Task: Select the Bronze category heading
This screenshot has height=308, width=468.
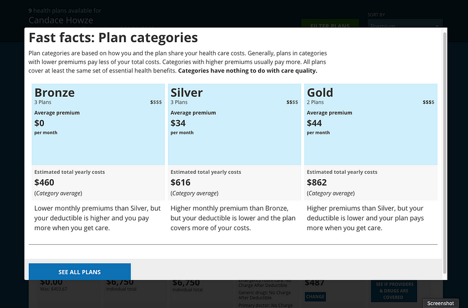Action: click(54, 93)
